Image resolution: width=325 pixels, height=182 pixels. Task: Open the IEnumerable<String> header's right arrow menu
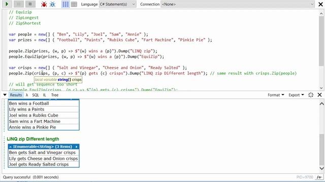[77, 147]
